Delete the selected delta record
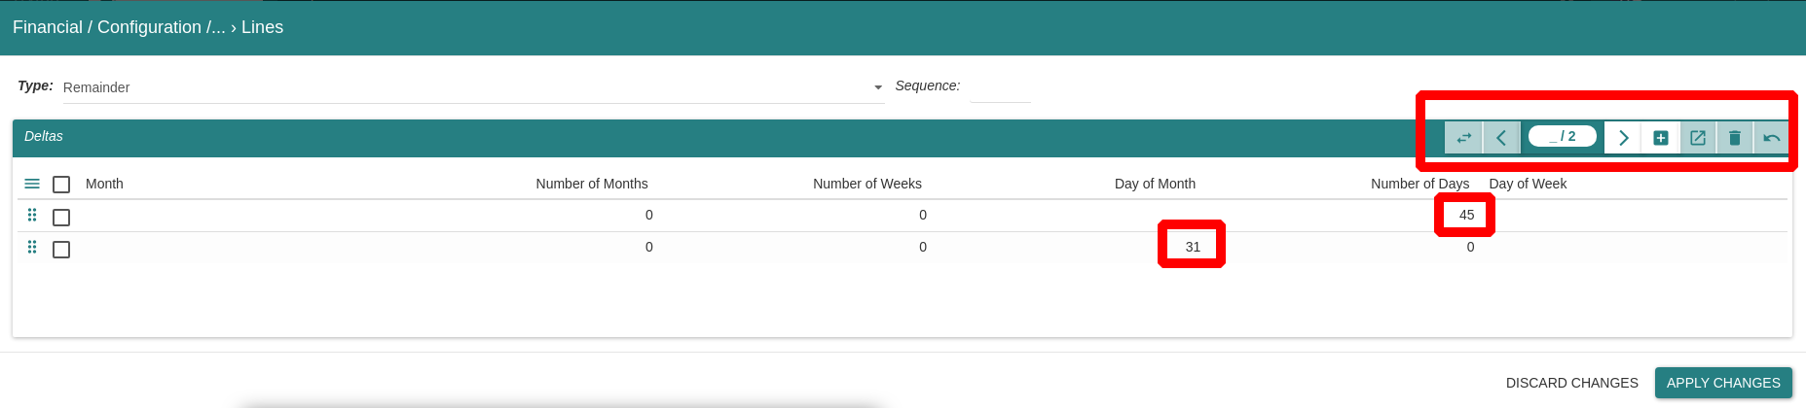 point(1735,138)
